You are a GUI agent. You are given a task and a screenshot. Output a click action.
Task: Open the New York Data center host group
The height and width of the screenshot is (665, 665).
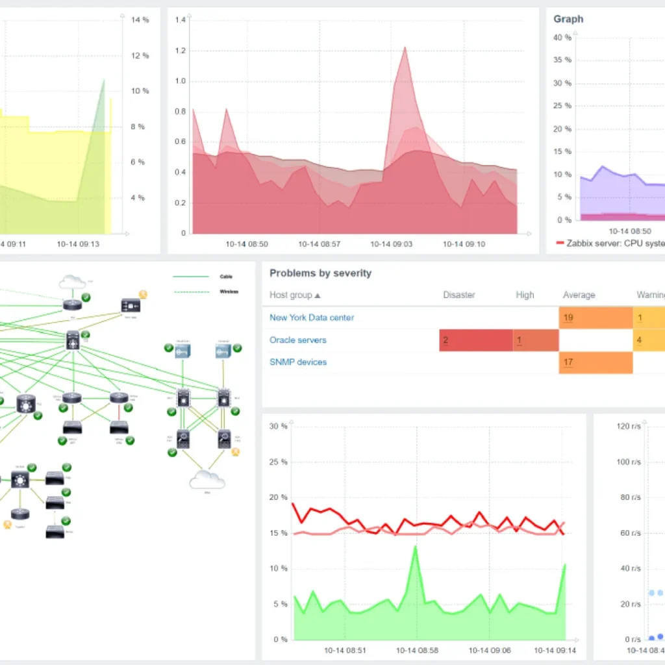pos(312,318)
